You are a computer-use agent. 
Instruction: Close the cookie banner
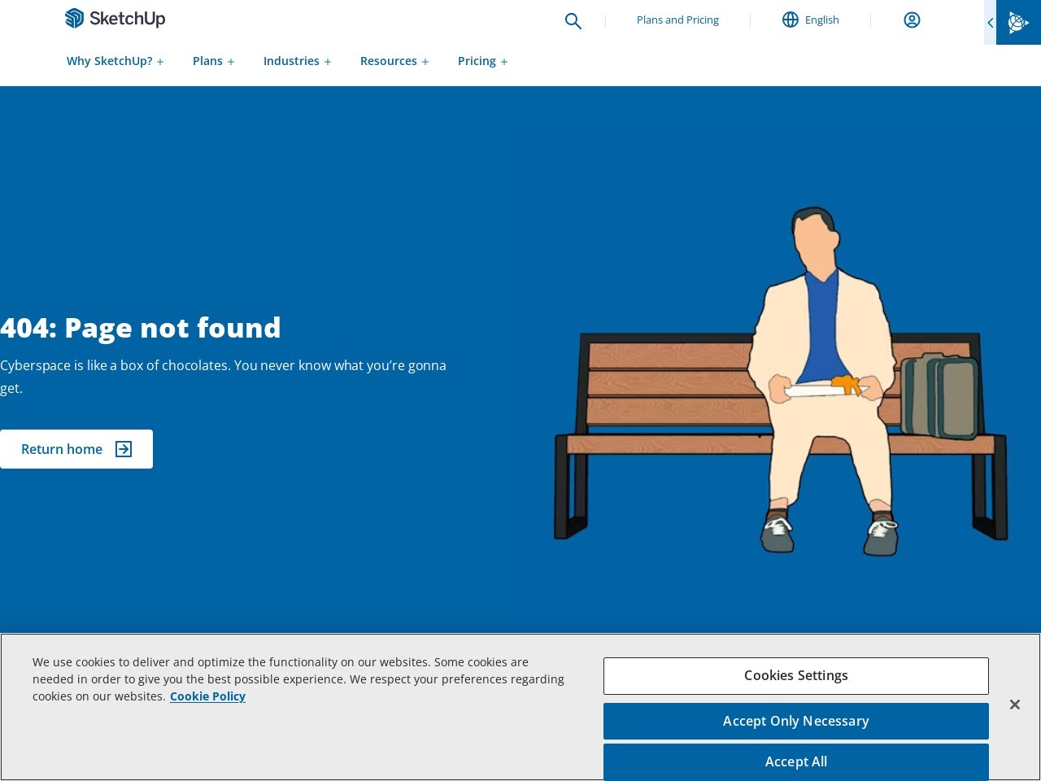coord(1014,705)
